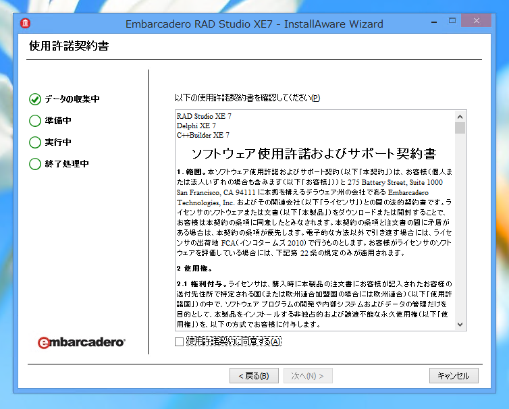The height and width of the screenshot is (409, 509).
Task: Click the ソフトウェア使用許諾およびサポート契約書 title
Action: 314,153
